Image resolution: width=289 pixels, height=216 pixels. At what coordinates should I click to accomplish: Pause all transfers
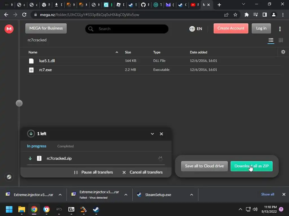[x=93, y=172]
